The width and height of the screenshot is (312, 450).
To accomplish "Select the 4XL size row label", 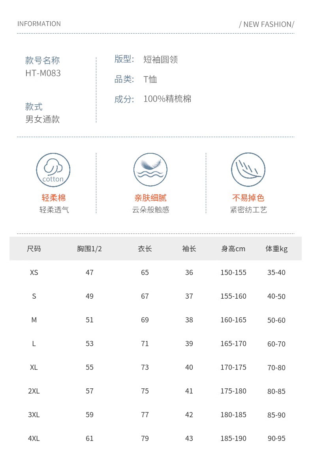I will [34, 439].
